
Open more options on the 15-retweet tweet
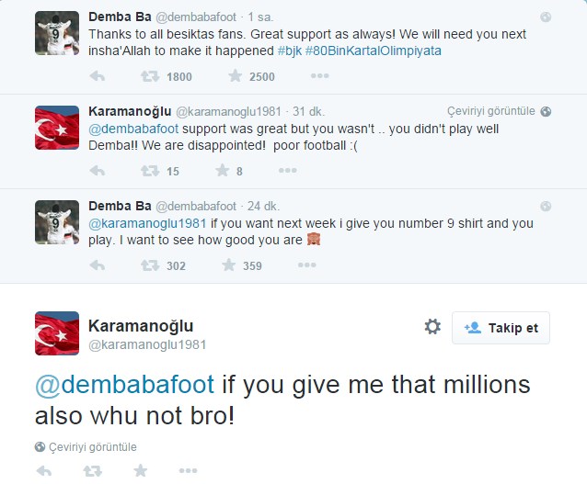287,171
